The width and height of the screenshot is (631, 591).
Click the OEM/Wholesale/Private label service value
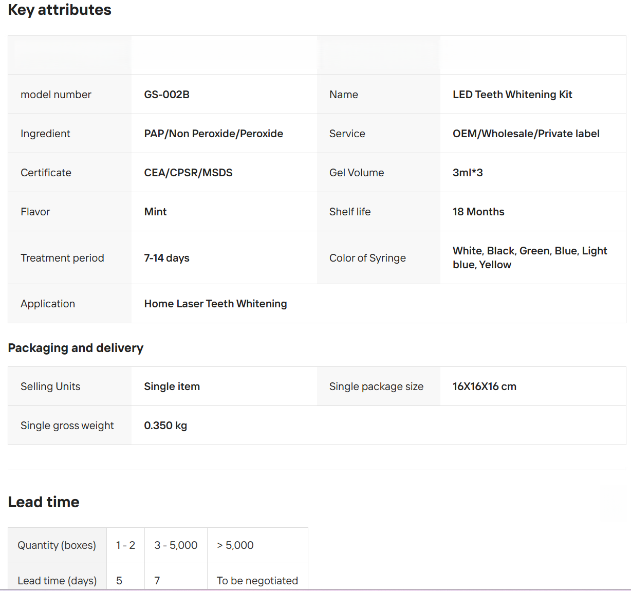pyautogui.click(x=526, y=134)
